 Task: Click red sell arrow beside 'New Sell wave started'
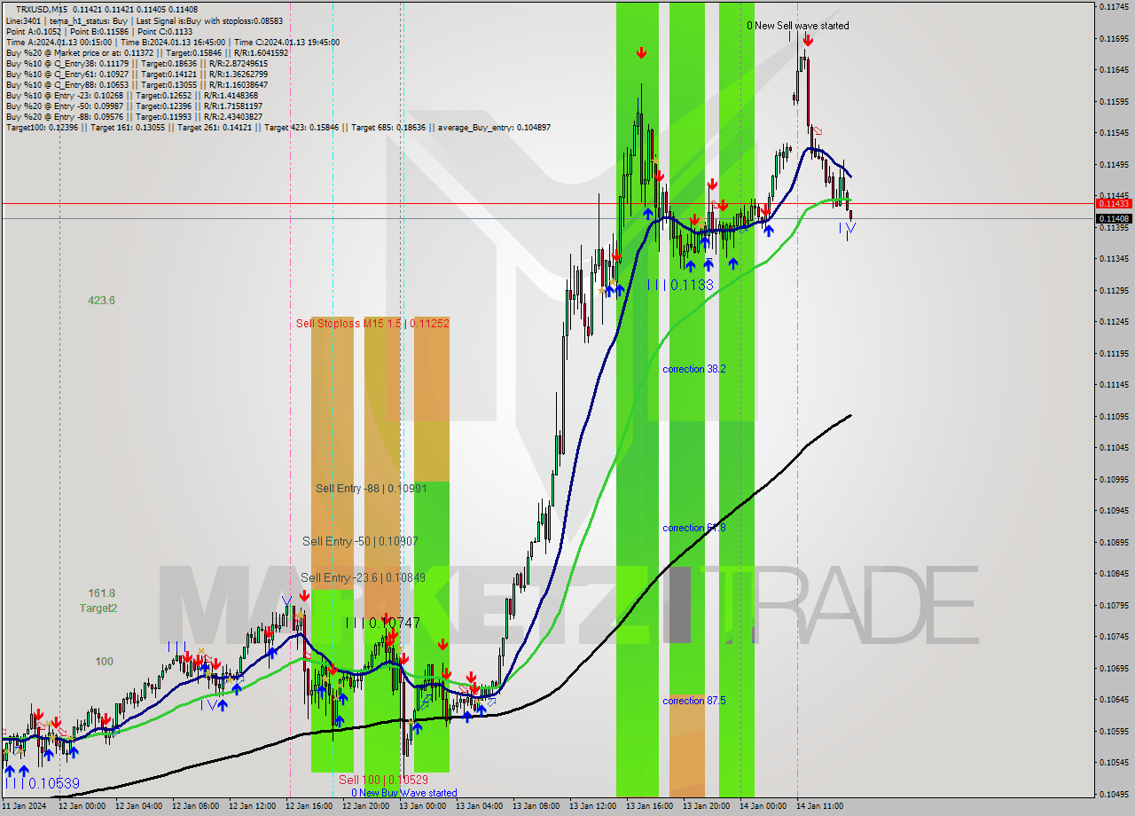(808, 40)
